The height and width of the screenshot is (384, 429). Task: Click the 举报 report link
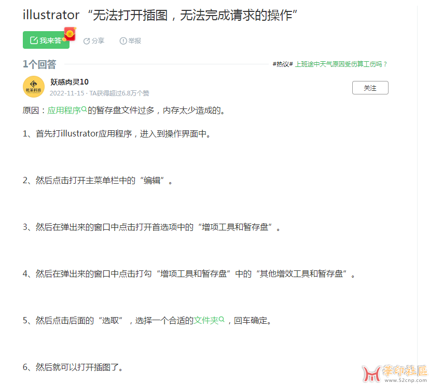coord(130,41)
